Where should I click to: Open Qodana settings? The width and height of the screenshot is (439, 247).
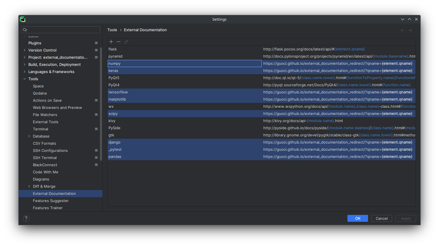(40, 93)
